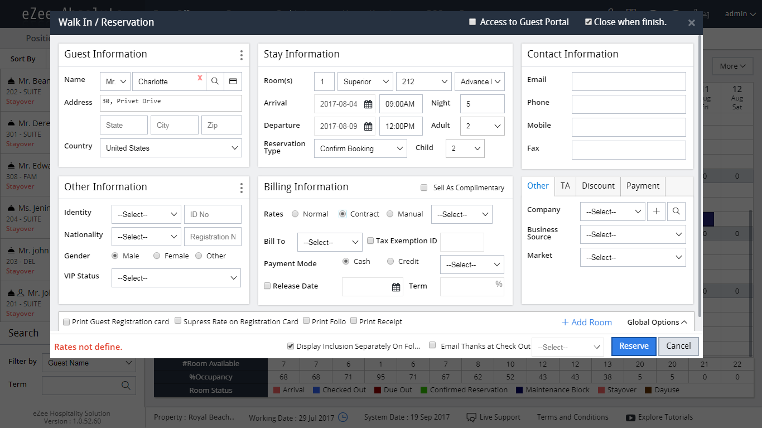Click the blue Reserve button
The height and width of the screenshot is (428, 762).
(x=634, y=346)
